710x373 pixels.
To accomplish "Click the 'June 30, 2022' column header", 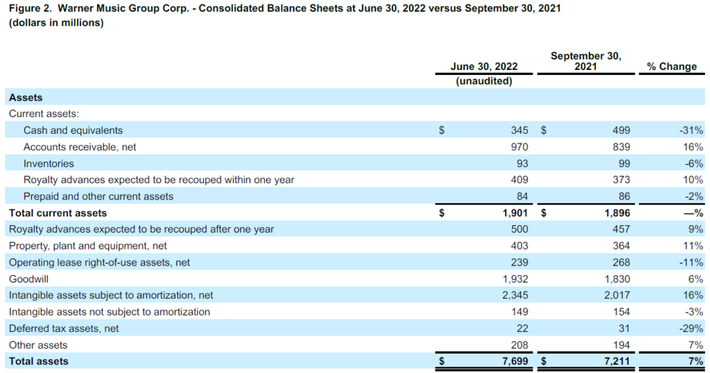I will [484, 67].
